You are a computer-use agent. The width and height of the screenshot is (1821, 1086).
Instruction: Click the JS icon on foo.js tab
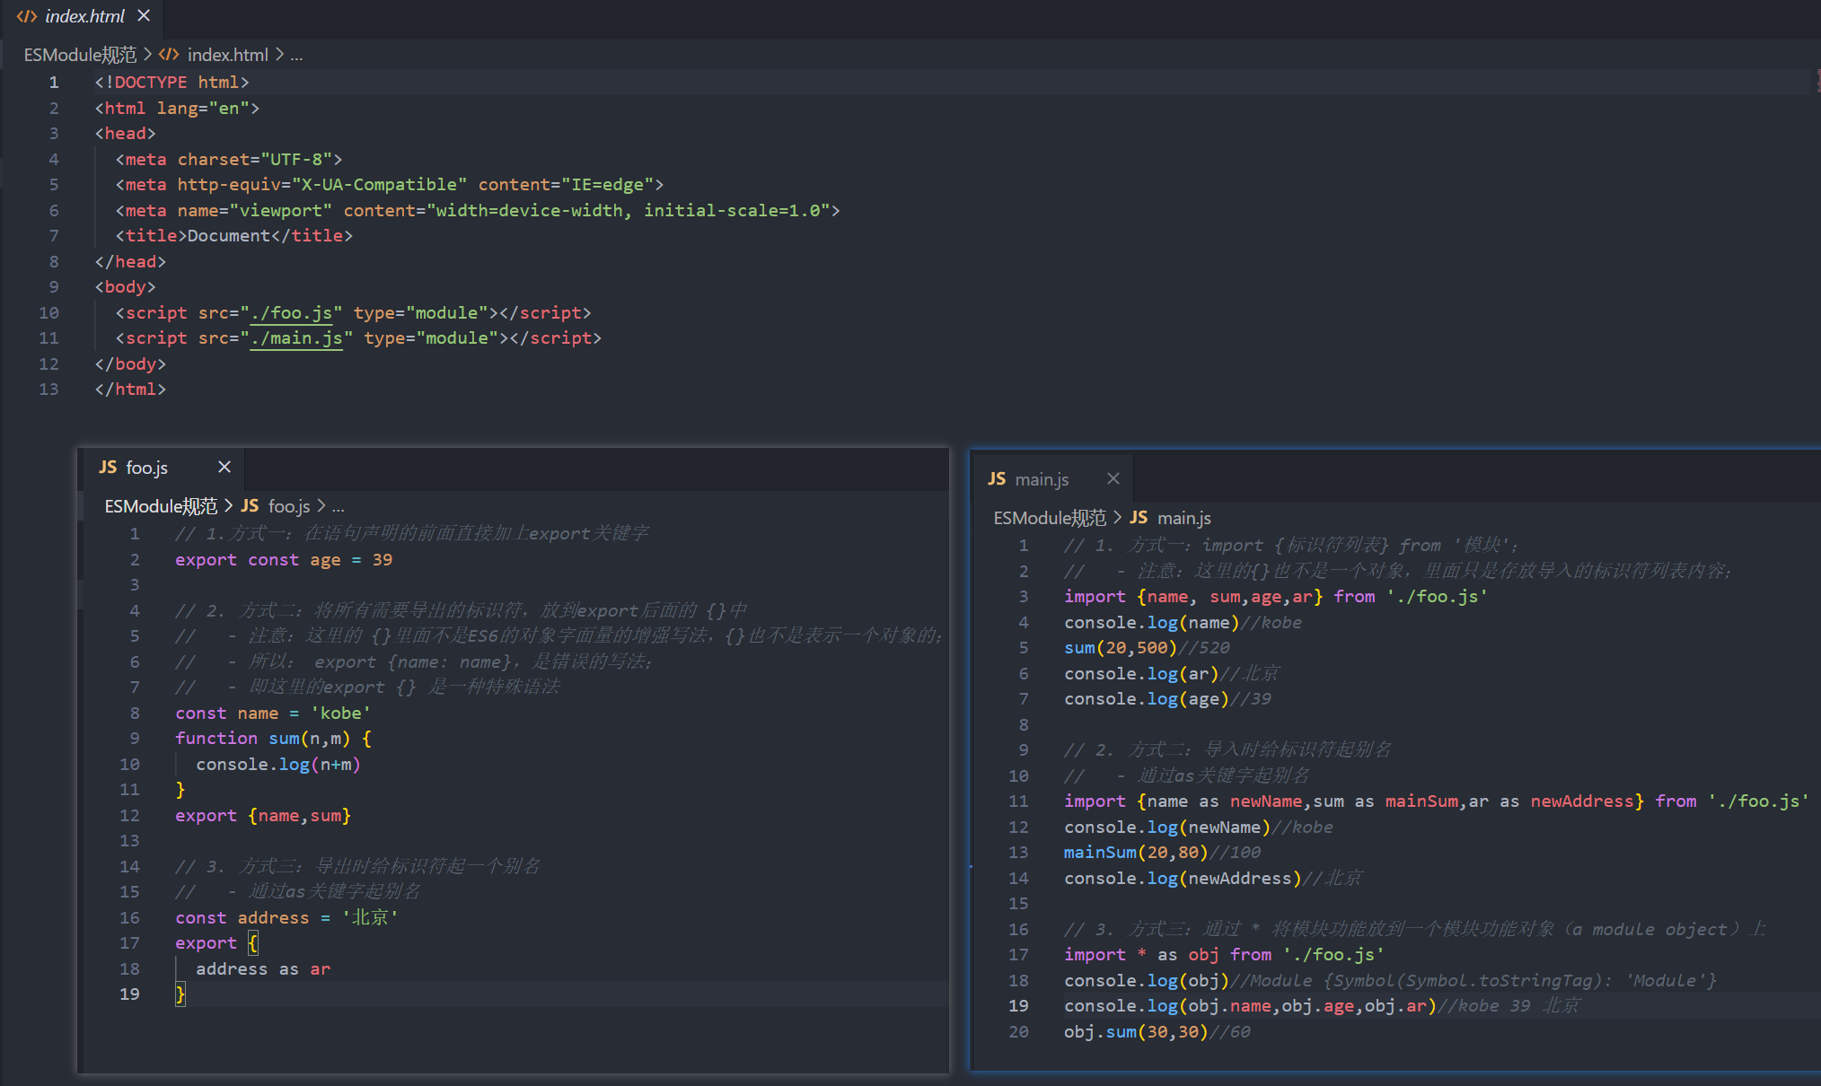click(108, 468)
